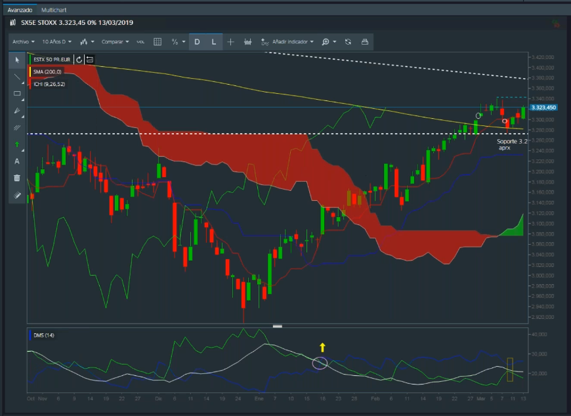The height and width of the screenshot is (416, 571).
Task: Select the line drawing tool
Action: point(17,77)
